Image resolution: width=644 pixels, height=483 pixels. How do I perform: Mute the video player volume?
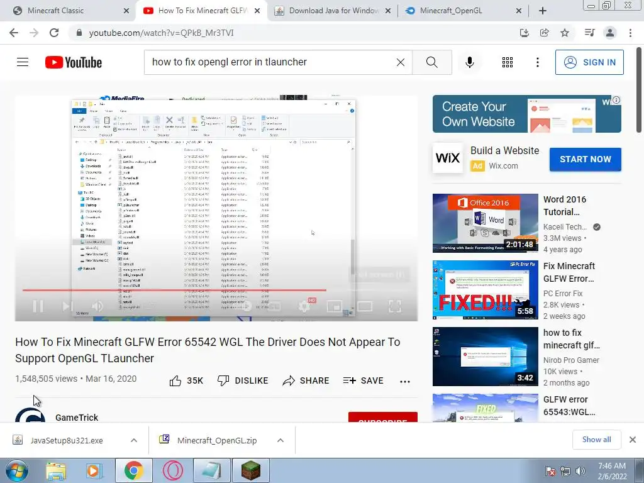coord(97,306)
